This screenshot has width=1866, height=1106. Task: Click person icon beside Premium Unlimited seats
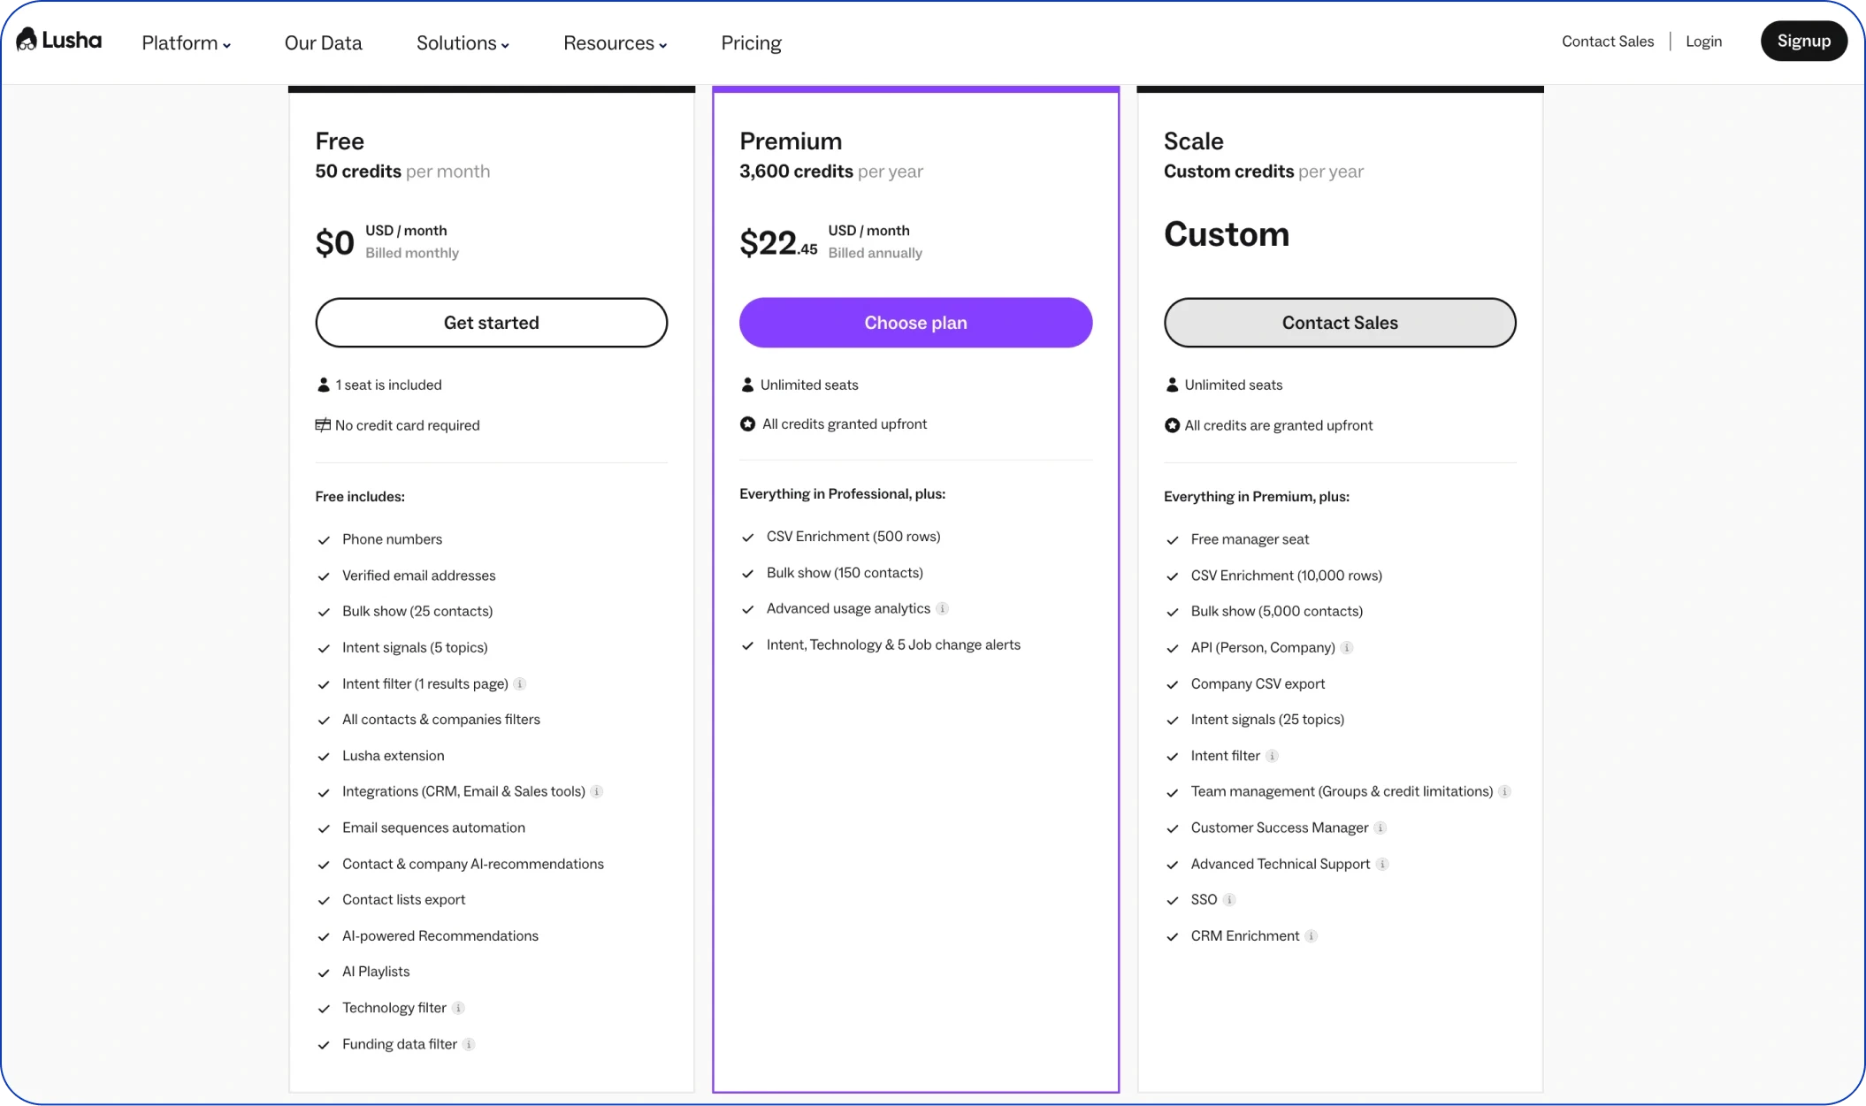coord(747,385)
